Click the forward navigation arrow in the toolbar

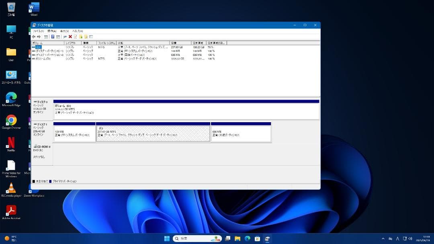(x=39, y=37)
